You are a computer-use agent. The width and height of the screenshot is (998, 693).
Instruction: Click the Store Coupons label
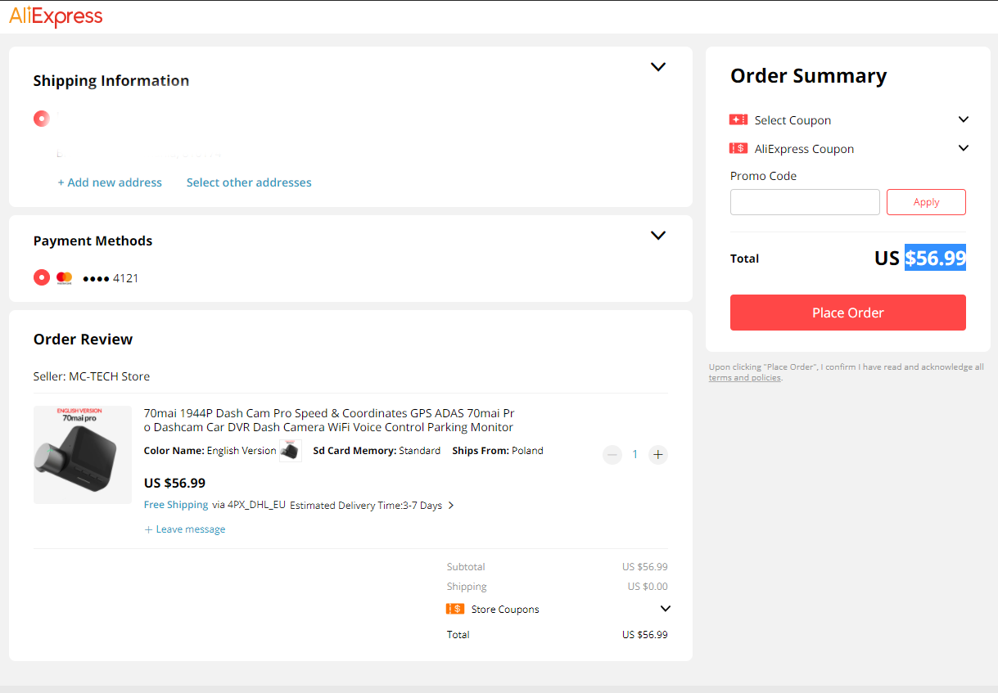[x=505, y=610]
